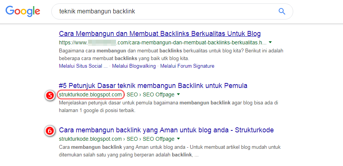Open 'Melalui Situs Social ...' sitelink
The width and height of the screenshot is (343, 166).
[x=83, y=66]
